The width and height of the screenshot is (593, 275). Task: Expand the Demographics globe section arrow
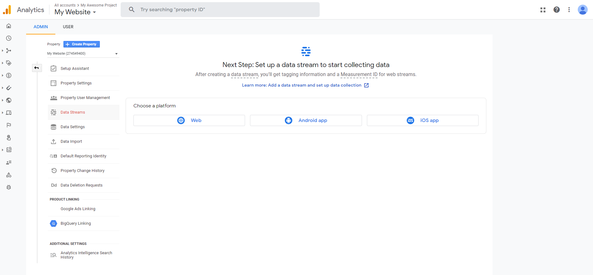2,100
